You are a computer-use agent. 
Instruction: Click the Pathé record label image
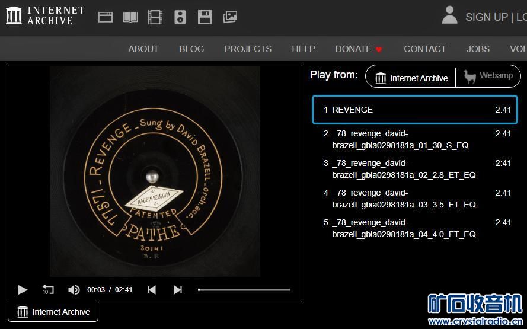point(155,171)
